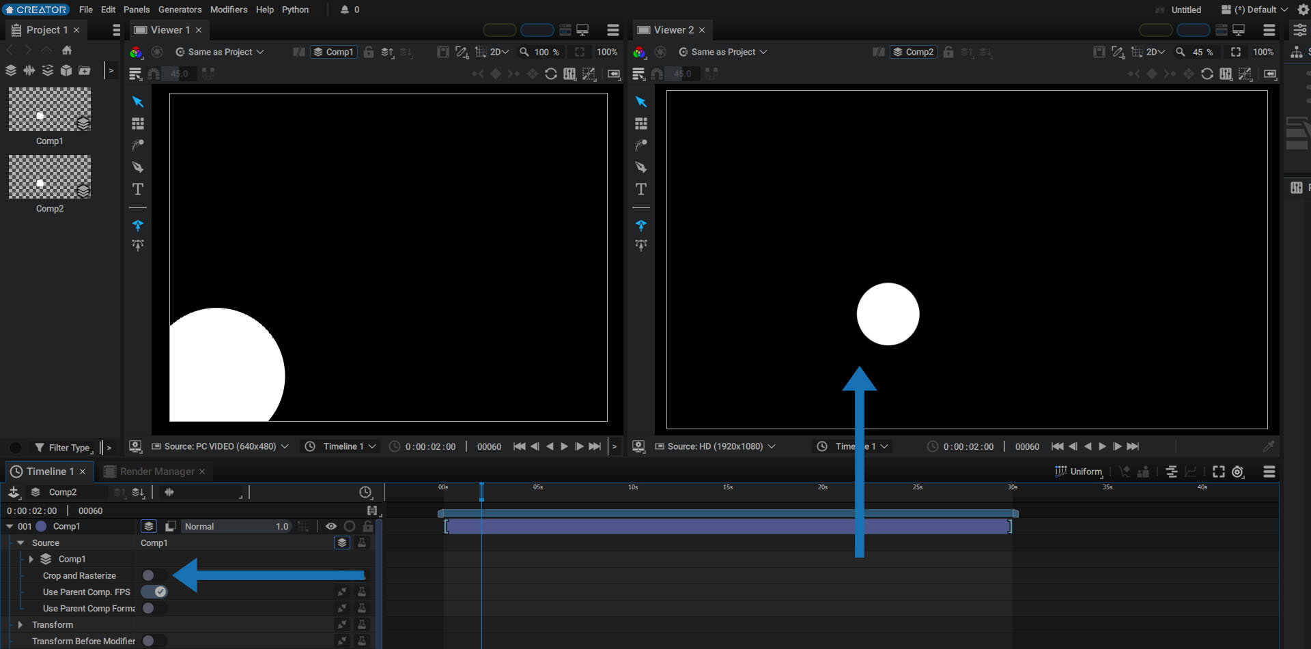Click the new layer stack icon in Project toolbar
The height and width of the screenshot is (649, 1311).
click(11, 70)
